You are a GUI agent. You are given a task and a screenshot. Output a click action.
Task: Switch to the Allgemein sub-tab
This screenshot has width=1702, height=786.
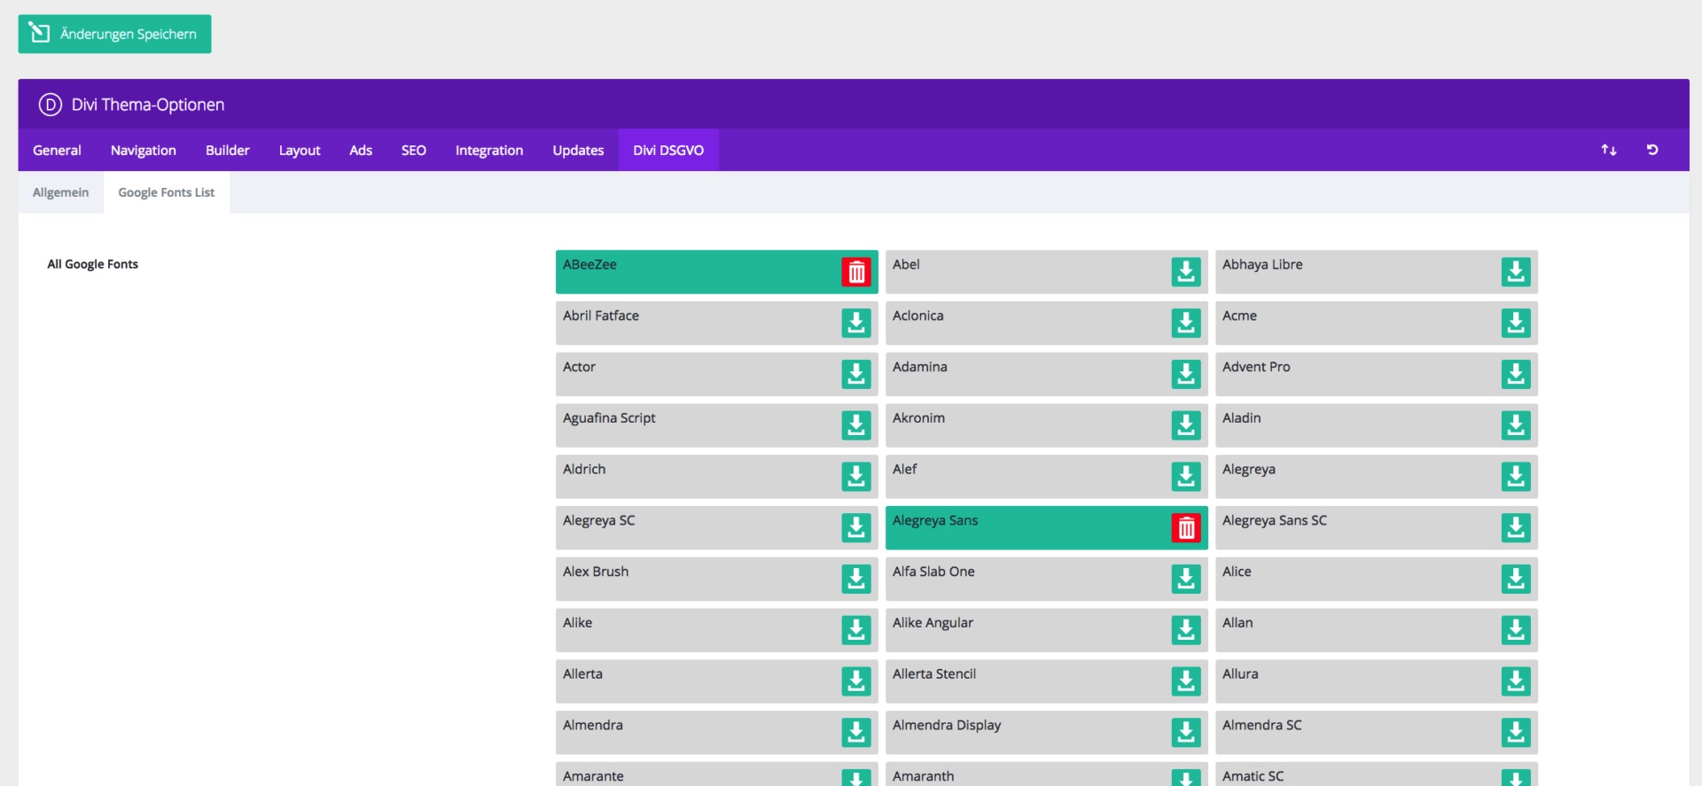(x=61, y=192)
